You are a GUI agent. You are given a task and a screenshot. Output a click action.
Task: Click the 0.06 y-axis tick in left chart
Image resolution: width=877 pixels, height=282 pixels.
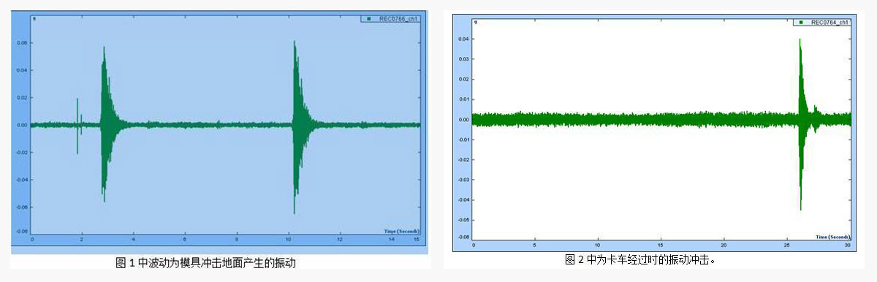pyautogui.click(x=22, y=43)
